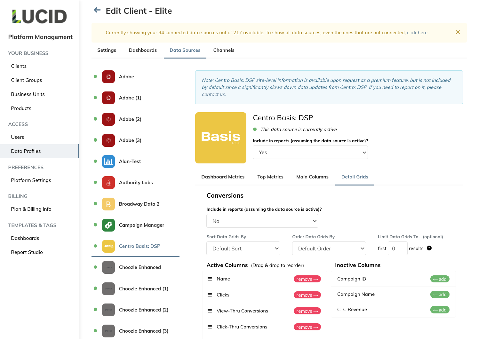Add the Campaign Name column
The height and width of the screenshot is (339, 478).
tap(440, 295)
